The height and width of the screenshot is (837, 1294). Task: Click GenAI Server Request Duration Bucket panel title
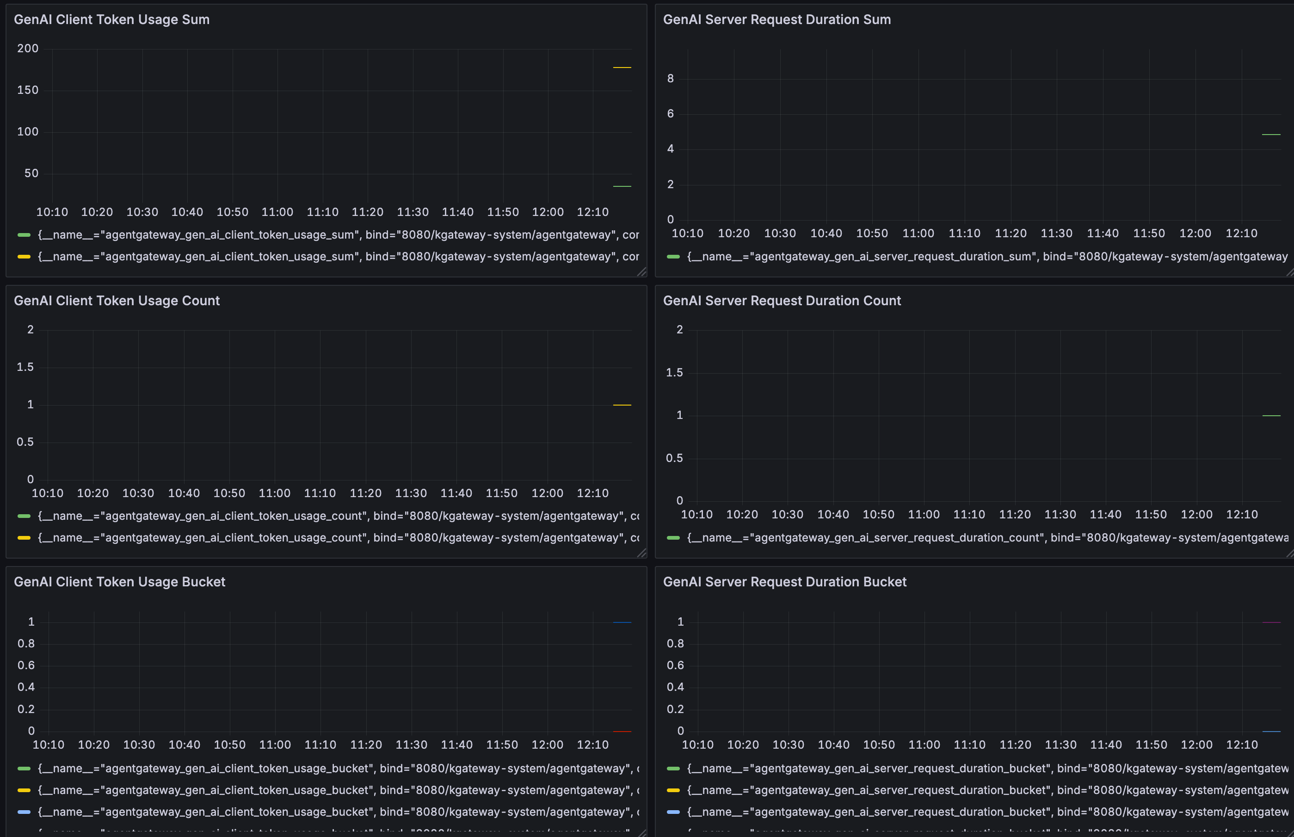(784, 582)
